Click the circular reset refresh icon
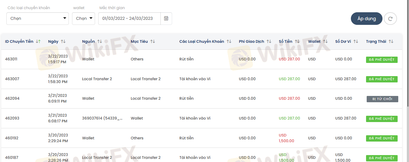The width and height of the screenshot is (409, 162). point(390,19)
